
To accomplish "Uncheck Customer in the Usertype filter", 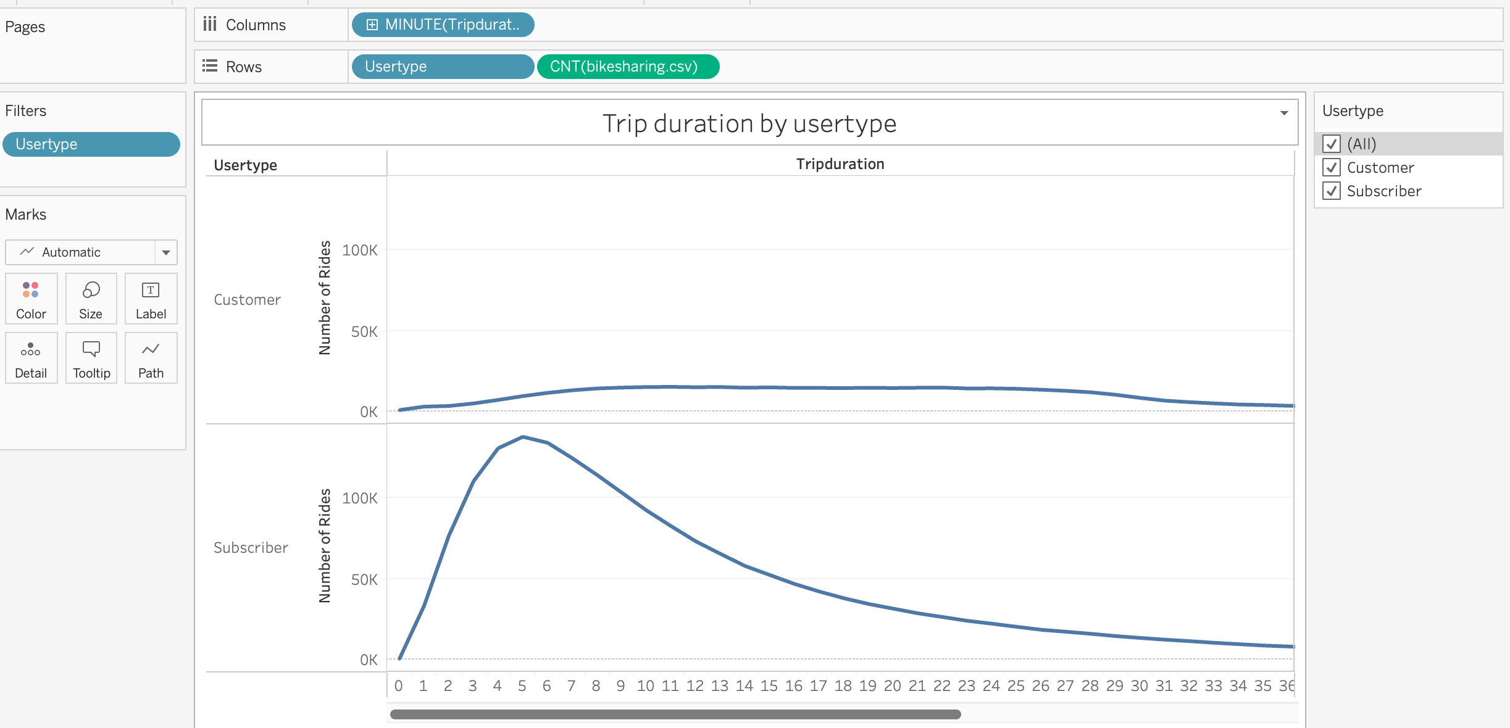I will [x=1332, y=167].
